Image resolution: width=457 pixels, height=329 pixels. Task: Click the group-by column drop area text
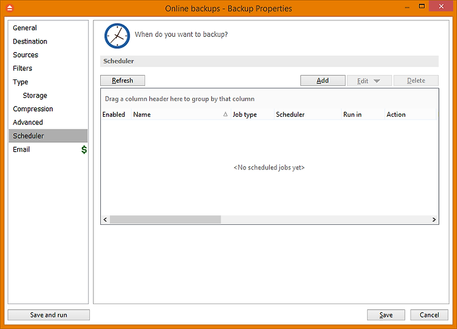[180, 99]
